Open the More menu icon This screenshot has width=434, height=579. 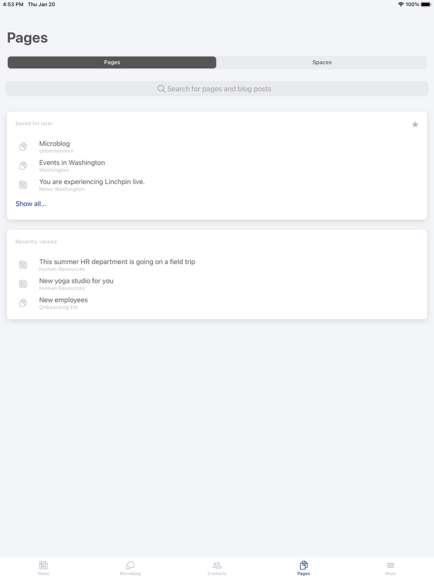tap(390, 565)
